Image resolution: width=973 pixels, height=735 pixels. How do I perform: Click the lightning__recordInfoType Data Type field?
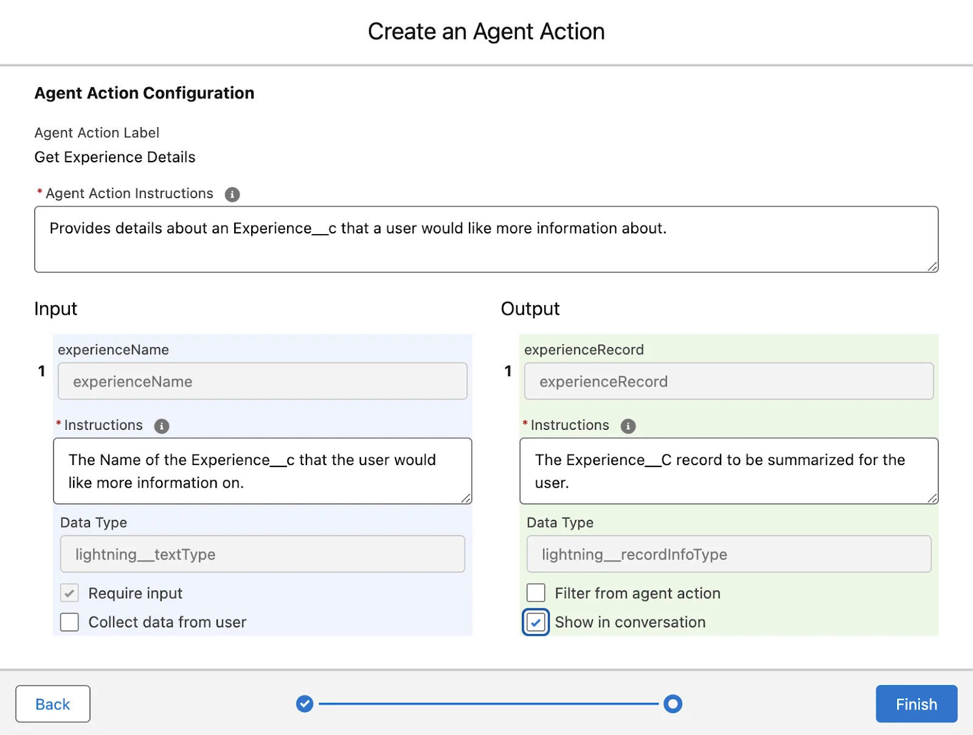pyautogui.click(x=729, y=554)
